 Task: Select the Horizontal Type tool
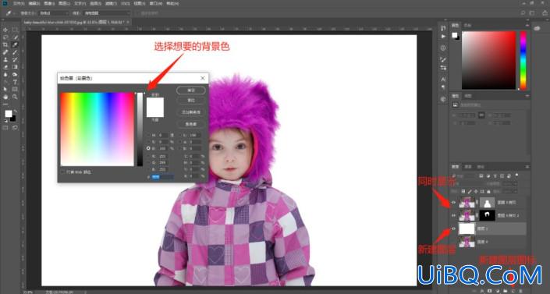pyautogui.click(x=15, y=82)
